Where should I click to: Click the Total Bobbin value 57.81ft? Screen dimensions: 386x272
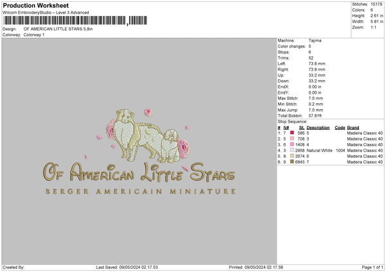(x=315, y=115)
